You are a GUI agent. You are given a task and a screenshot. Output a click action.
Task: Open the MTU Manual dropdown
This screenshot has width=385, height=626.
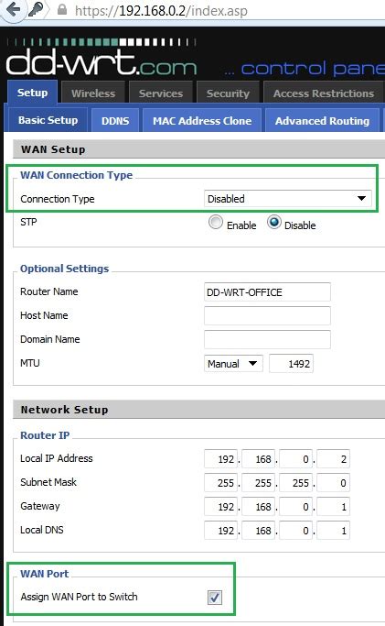pos(233,364)
